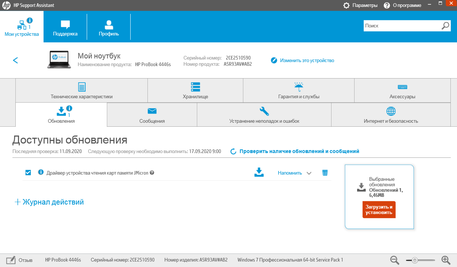Image resolution: width=457 pixels, height=267 pixels.
Task: Click the Напомнить link
Action: [x=290, y=173]
